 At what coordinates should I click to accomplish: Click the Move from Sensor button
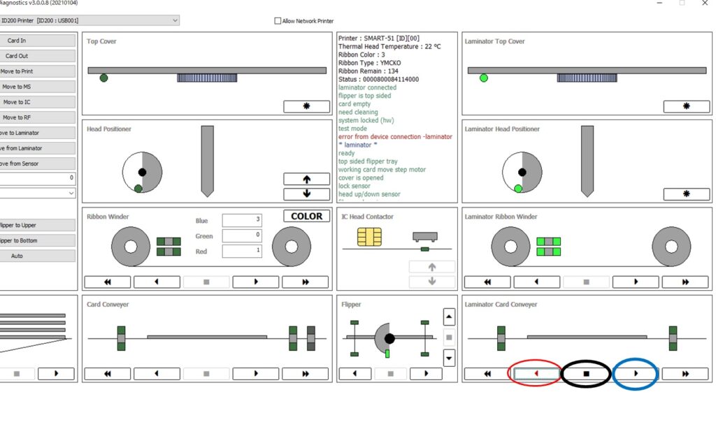click(x=38, y=164)
